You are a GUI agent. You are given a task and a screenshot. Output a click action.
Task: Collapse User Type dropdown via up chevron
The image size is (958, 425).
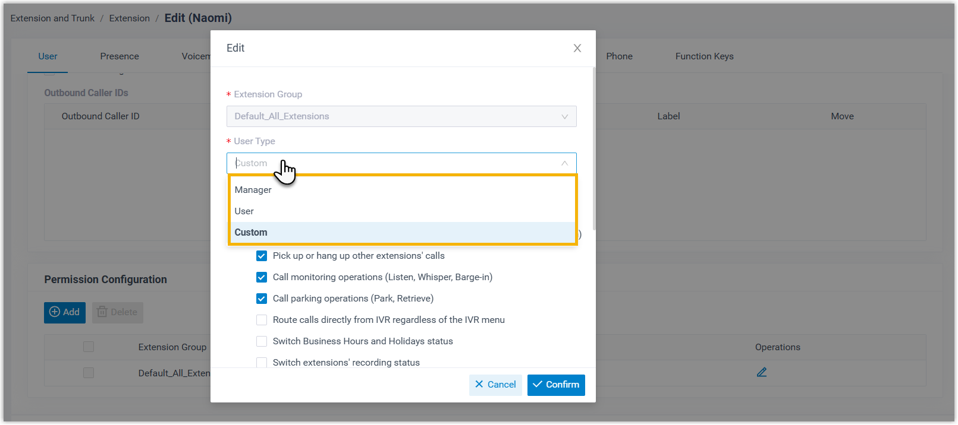[x=564, y=163]
